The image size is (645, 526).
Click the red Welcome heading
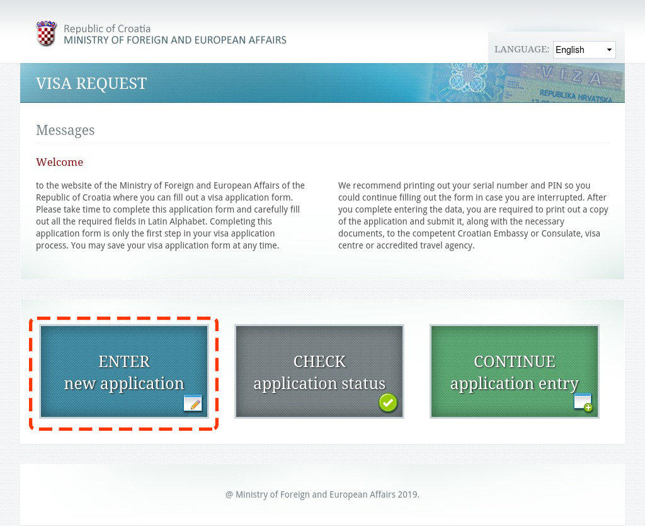[60, 162]
